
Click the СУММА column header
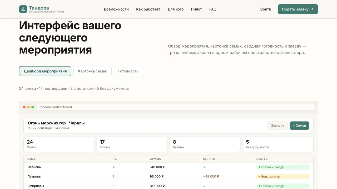click(155, 159)
